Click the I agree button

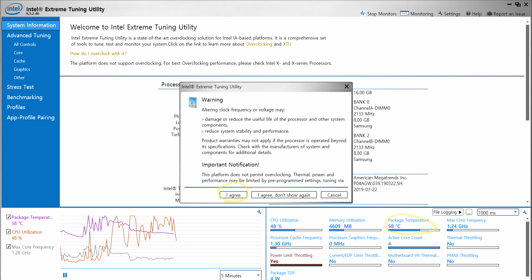233,195
